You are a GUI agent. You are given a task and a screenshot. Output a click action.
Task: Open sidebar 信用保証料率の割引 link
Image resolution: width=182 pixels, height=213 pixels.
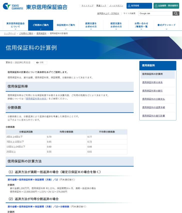pos(152,91)
